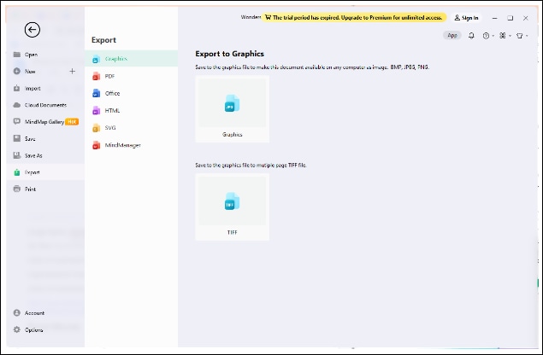Click the TIFF export tile

pos(232,207)
